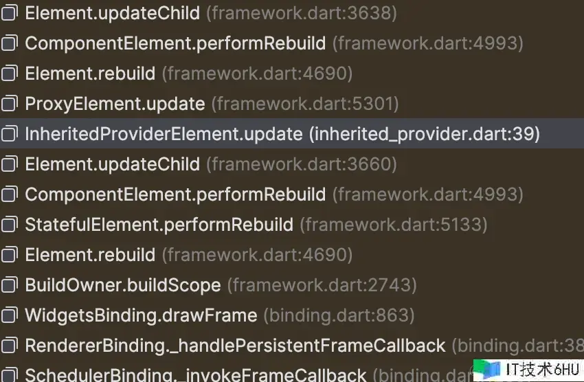Select the WidgetsBinding.drawFrame stack frame
The width and height of the screenshot is (584, 382).
click(141, 316)
